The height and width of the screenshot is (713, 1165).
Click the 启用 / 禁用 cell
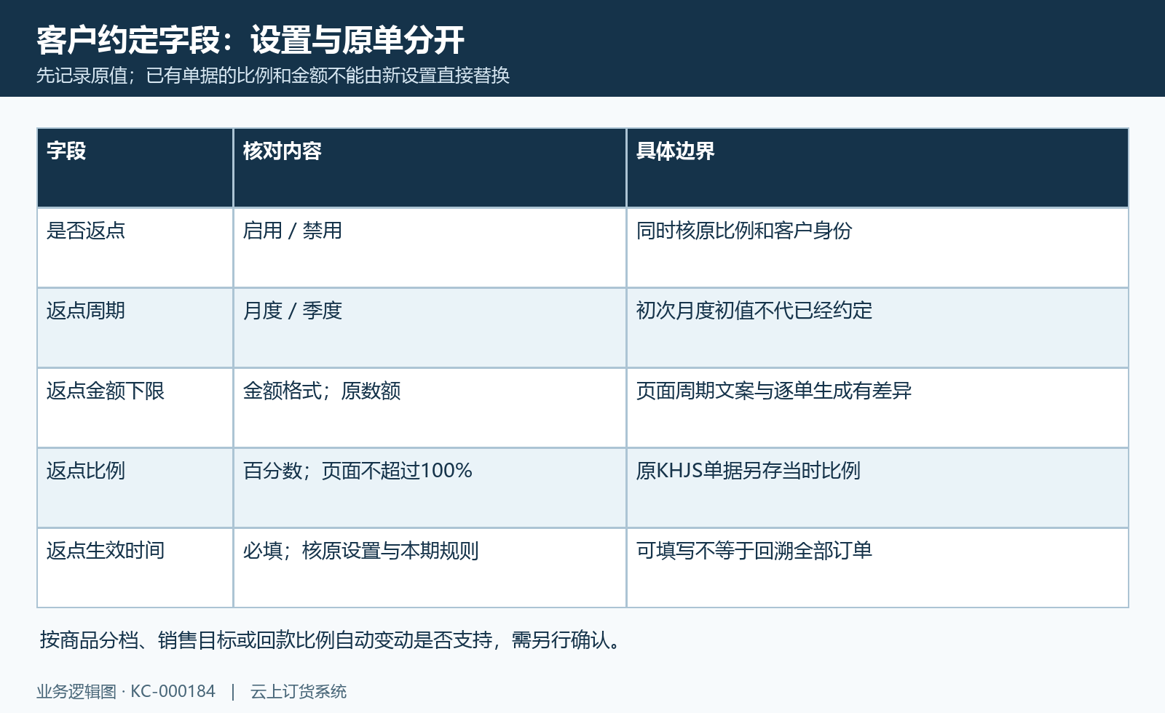point(430,248)
